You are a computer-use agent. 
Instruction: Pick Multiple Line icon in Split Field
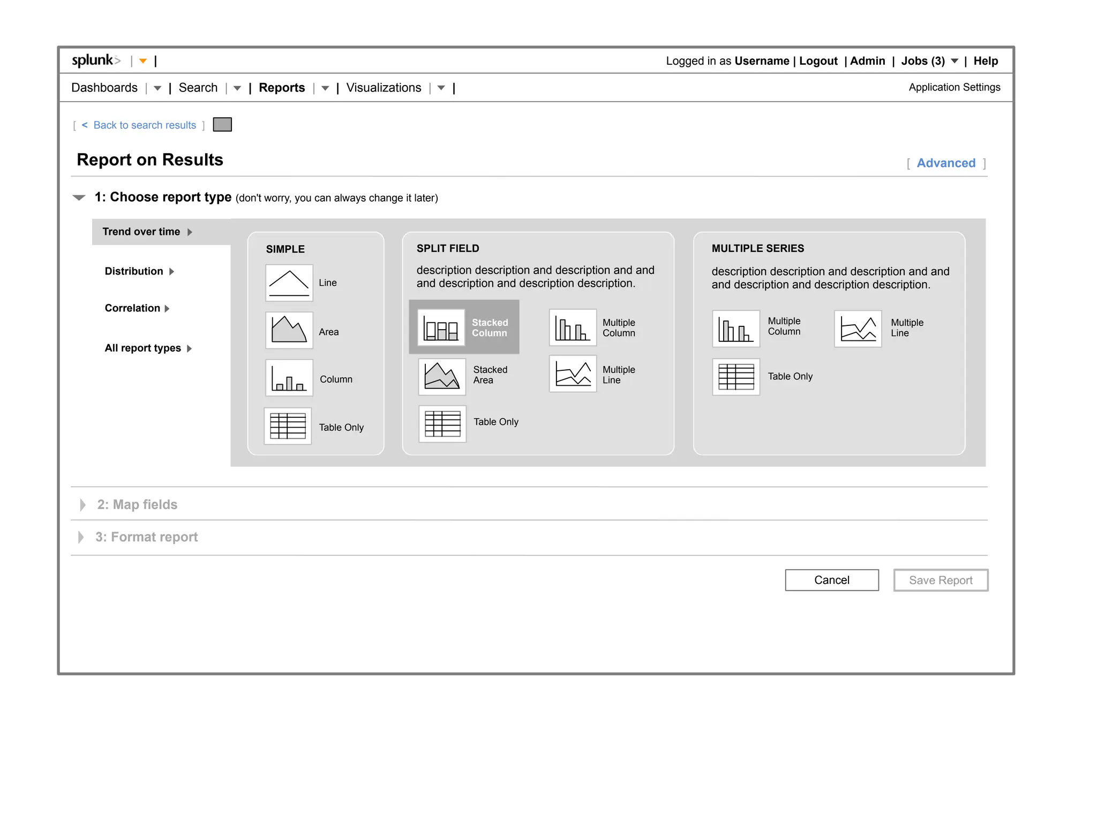click(x=573, y=374)
